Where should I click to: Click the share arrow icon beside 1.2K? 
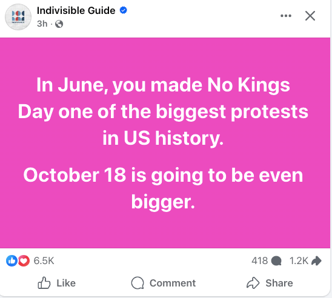point(316,260)
